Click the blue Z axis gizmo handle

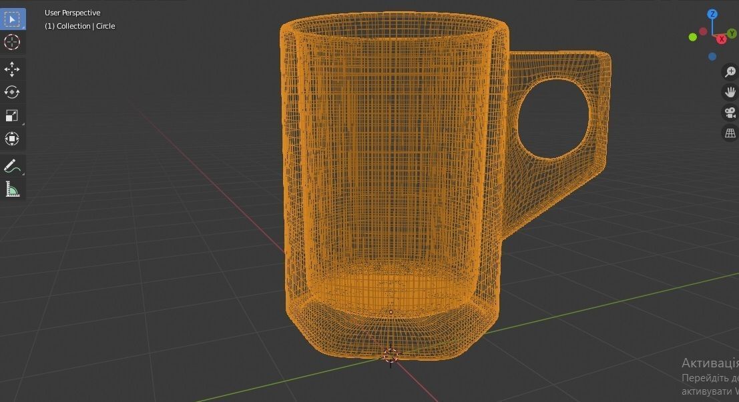pos(712,14)
